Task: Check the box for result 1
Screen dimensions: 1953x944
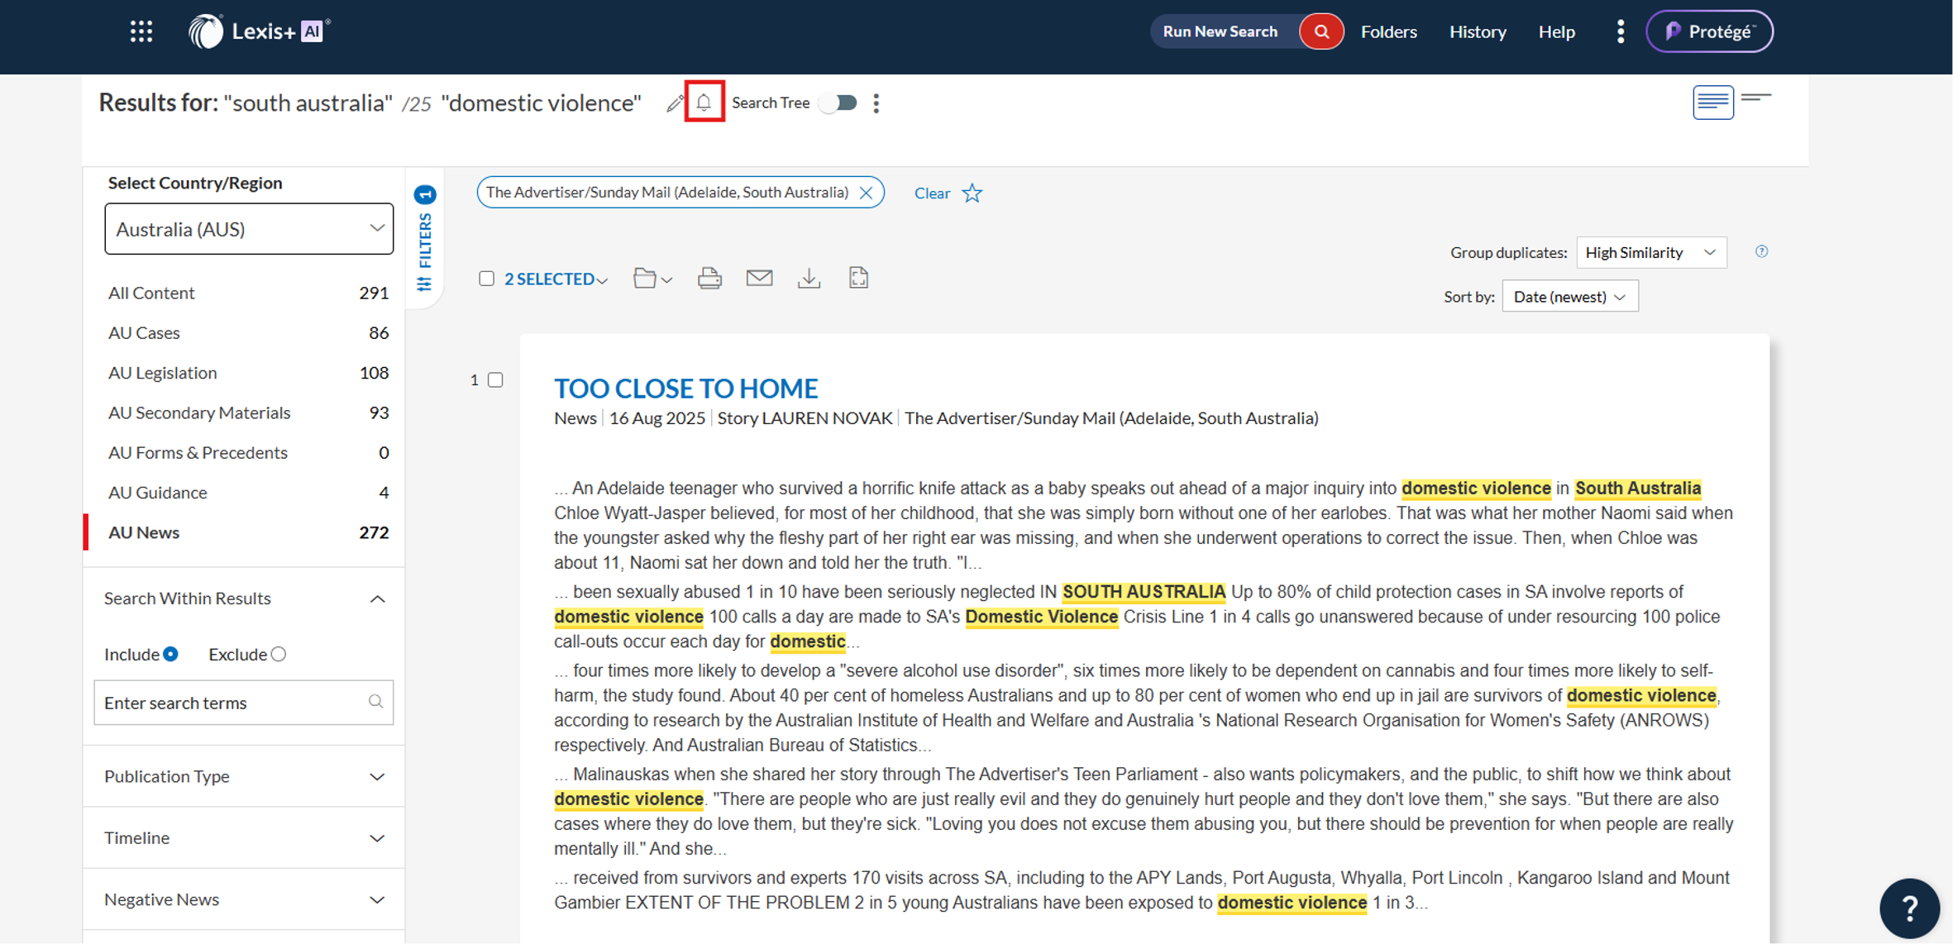Action: 495,379
